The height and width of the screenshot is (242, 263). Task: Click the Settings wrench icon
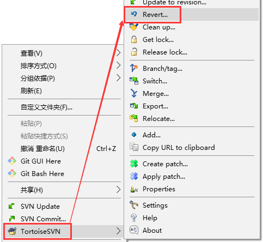[x=134, y=205]
